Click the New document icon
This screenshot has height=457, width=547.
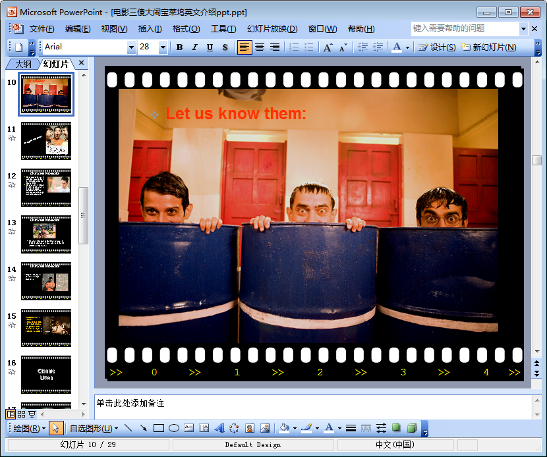[x=19, y=47]
